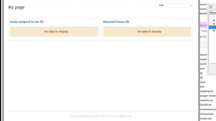The width and height of the screenshot is (216, 121).
Task: Select the mysql folder in the explorer window
Action: point(202,68)
